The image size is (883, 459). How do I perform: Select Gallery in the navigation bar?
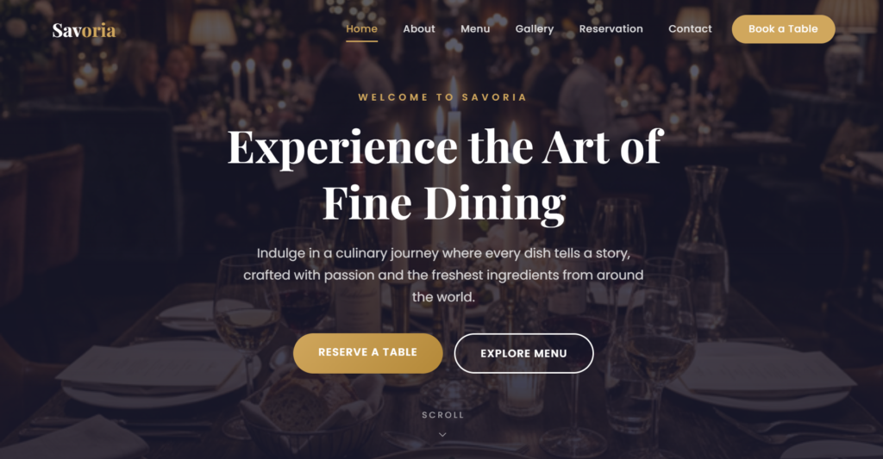(535, 28)
